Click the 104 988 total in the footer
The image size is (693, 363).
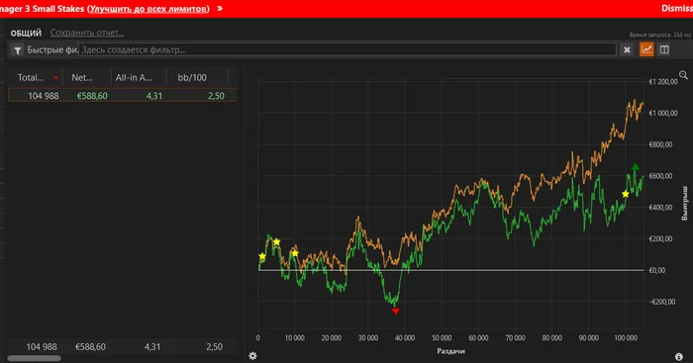(42, 347)
